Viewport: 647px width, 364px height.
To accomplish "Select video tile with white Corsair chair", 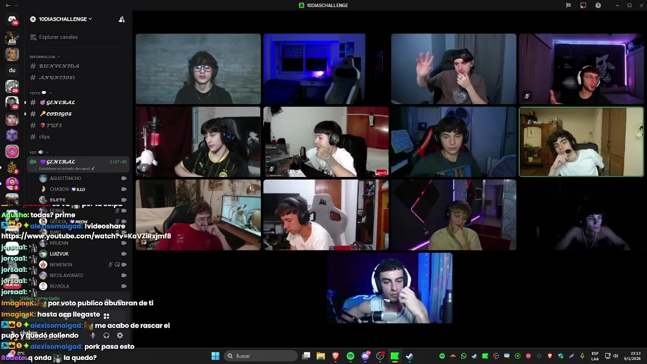I will click(x=326, y=215).
